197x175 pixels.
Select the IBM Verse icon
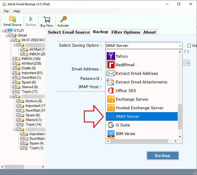coord(111,134)
